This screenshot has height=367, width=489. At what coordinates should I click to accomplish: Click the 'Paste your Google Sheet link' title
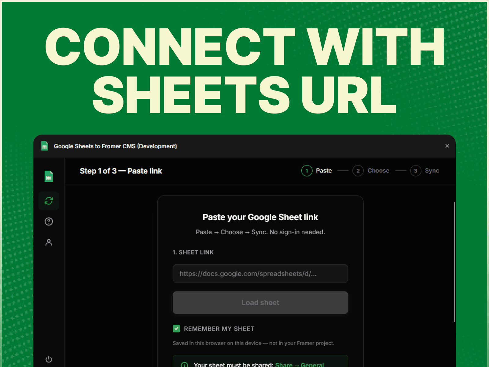point(260,217)
